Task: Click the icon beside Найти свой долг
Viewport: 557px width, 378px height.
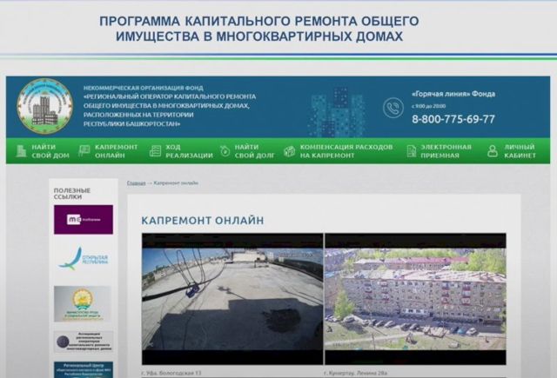Action: pyautogui.click(x=225, y=151)
